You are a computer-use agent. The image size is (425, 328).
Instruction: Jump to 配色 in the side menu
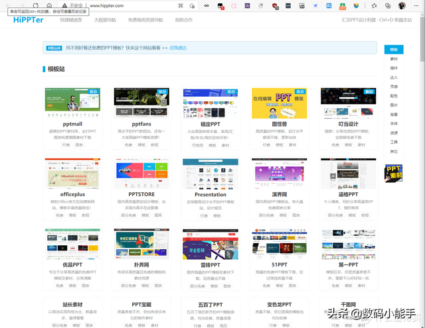click(394, 96)
